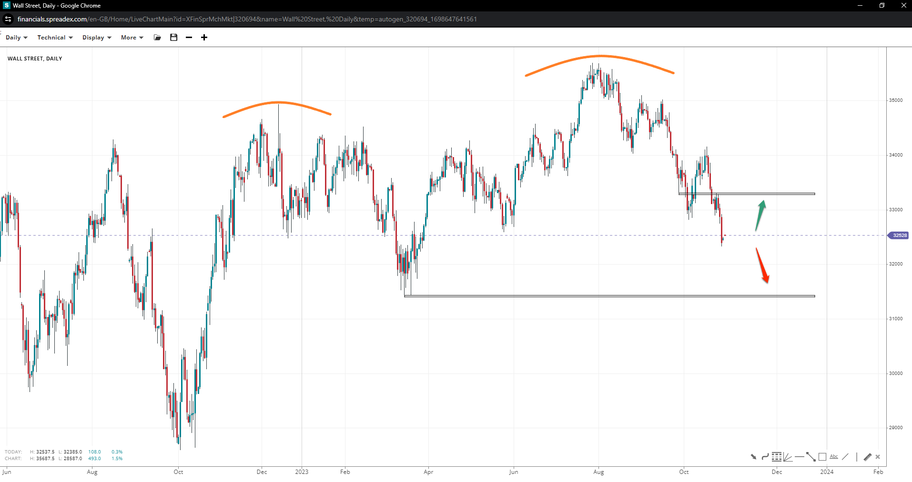912x482 pixels.
Task: Select the arrow drawing tool
Action: (753, 457)
